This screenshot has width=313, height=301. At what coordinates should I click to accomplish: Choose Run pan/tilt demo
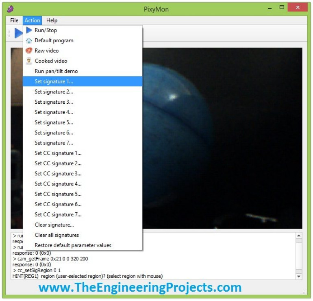[56, 71]
